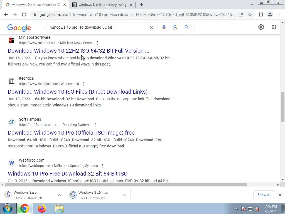Search by image using the lens icon
The width and height of the screenshot is (285, 214).
[175, 27]
